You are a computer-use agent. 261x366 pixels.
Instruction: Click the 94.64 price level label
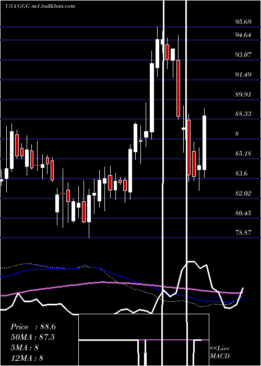coord(243,35)
